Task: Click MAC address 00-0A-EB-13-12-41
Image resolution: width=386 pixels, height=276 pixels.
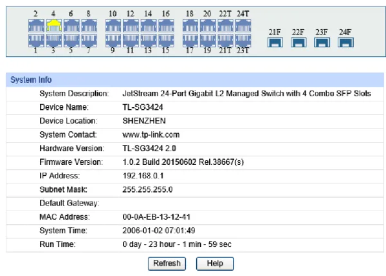Action: [x=156, y=217]
